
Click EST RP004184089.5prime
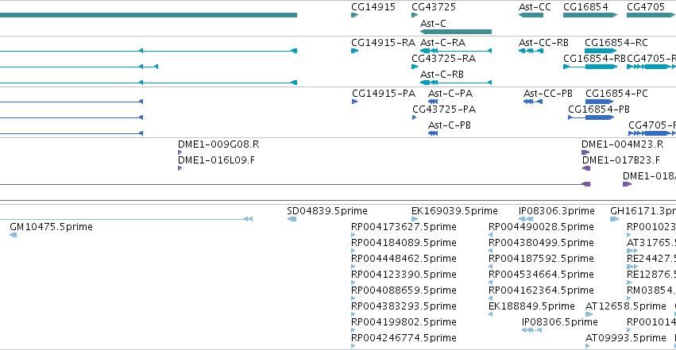(x=353, y=251)
